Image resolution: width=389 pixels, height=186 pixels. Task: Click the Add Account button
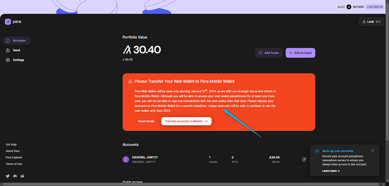[x=300, y=53]
